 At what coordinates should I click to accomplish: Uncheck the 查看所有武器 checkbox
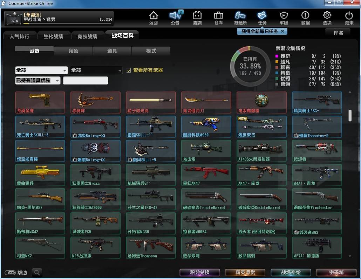pyautogui.click(x=129, y=70)
